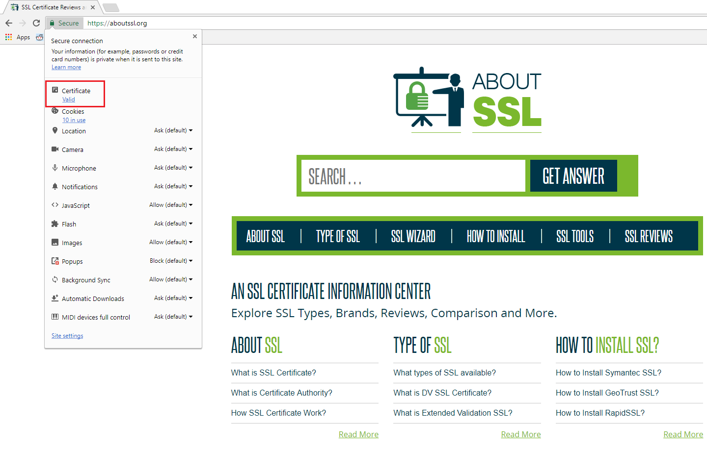Click the Notifications bell icon

(55, 186)
